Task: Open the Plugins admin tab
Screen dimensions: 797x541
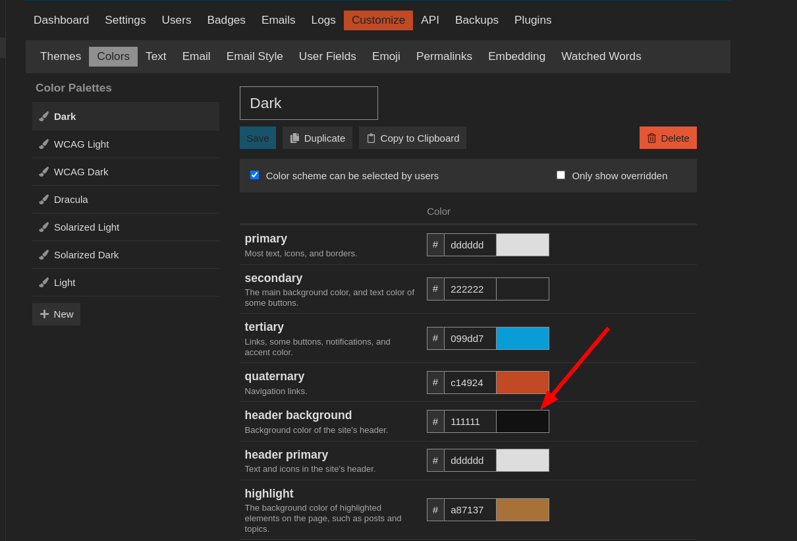Action: pyautogui.click(x=532, y=20)
